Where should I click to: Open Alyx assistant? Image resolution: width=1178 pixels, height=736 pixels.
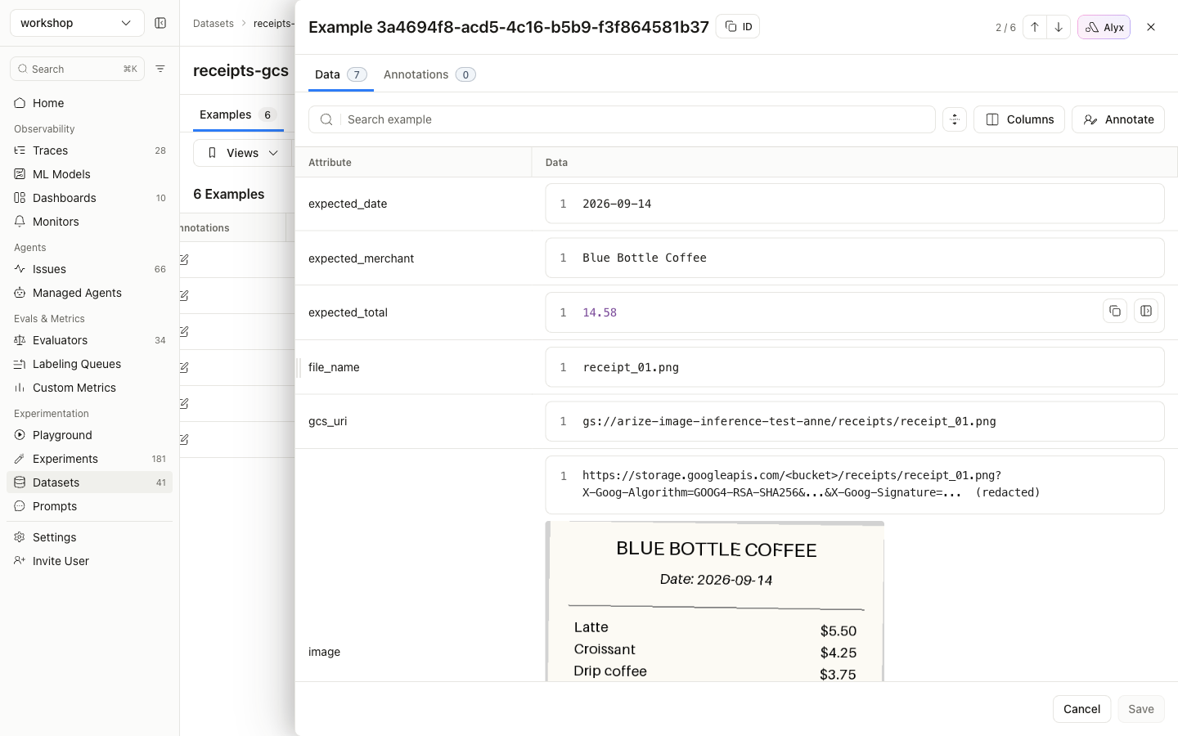[x=1104, y=27]
